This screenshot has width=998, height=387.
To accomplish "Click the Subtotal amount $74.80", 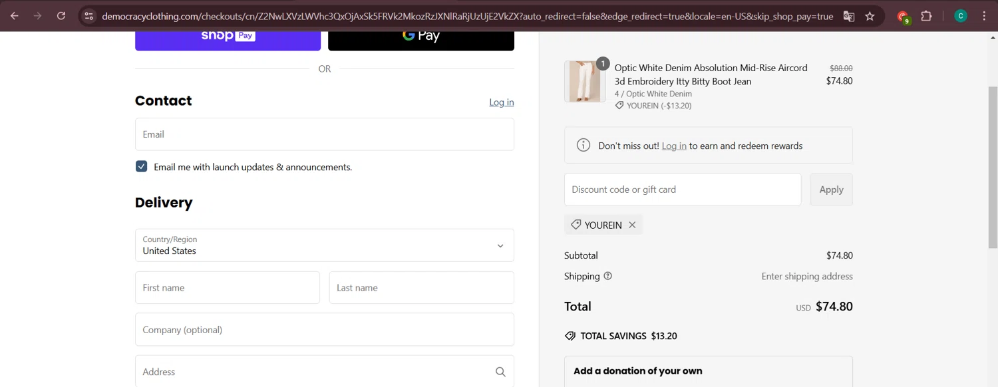I will pos(840,255).
